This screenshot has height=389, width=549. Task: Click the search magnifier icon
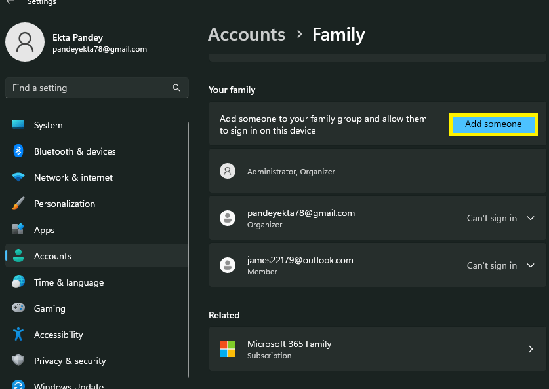click(x=176, y=88)
